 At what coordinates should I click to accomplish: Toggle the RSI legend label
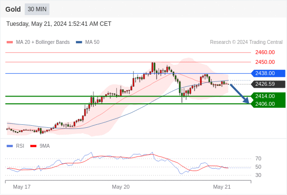[20, 146]
